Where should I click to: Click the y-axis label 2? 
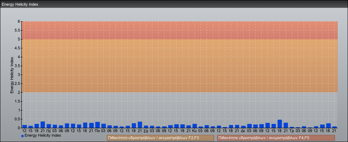pos(19,92)
